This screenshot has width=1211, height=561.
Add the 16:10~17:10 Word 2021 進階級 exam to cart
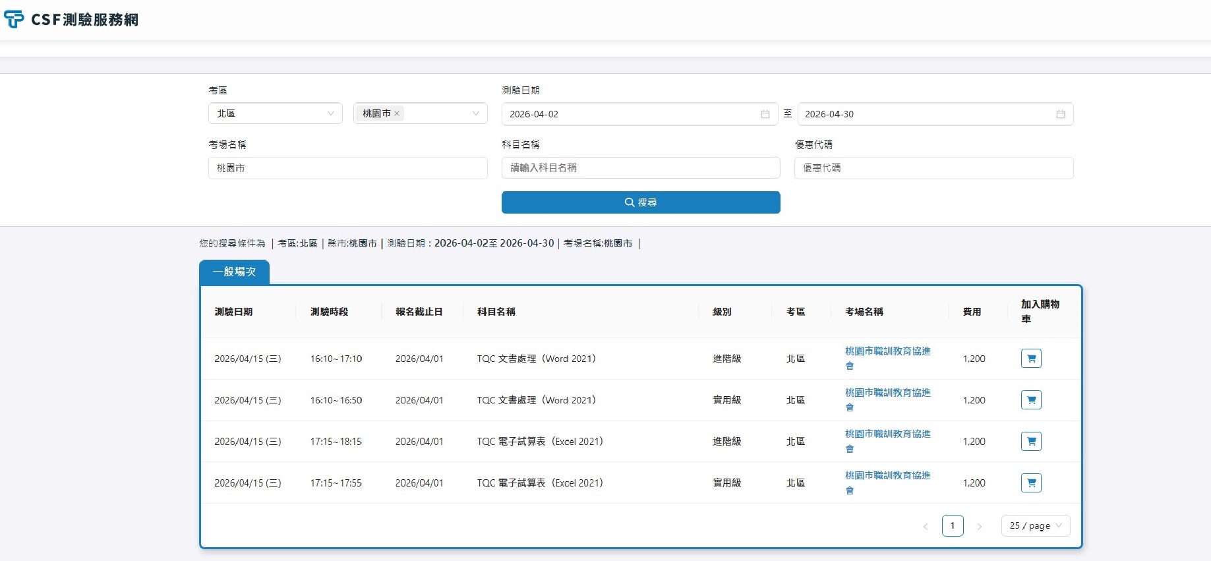coord(1031,359)
